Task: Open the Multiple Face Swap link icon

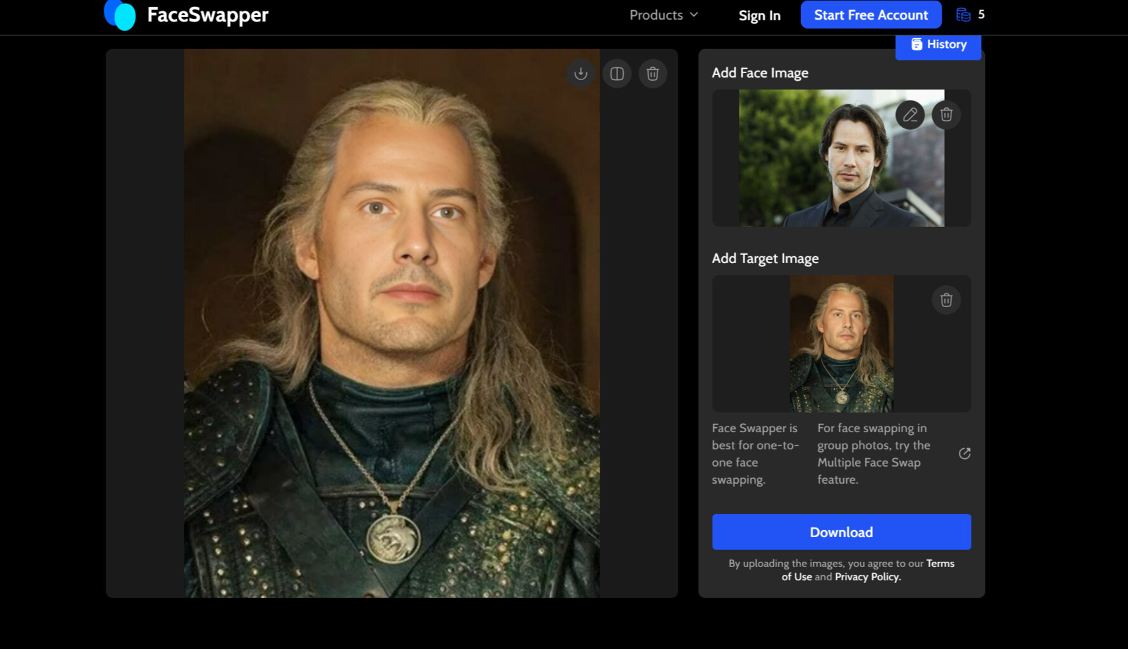Action: click(965, 453)
